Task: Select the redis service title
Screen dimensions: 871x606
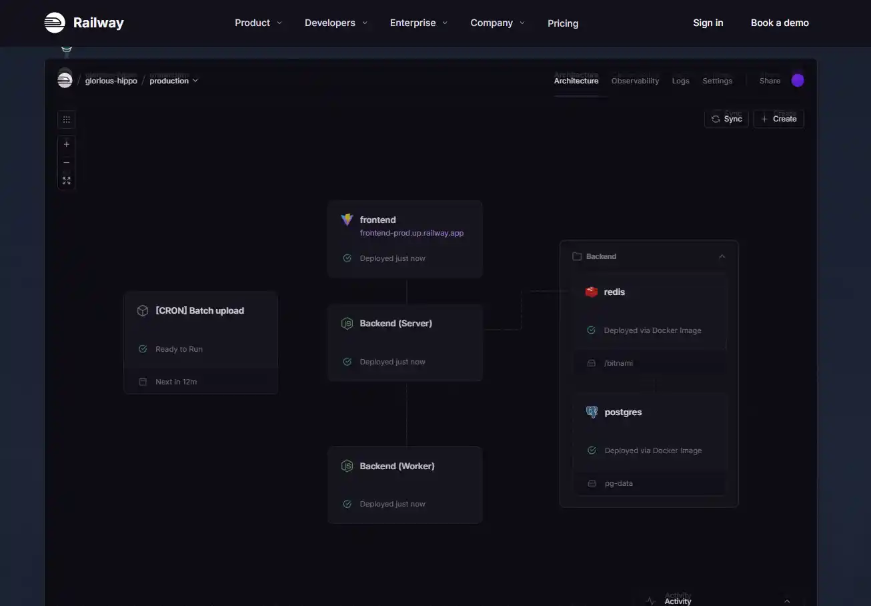Action: 614,292
